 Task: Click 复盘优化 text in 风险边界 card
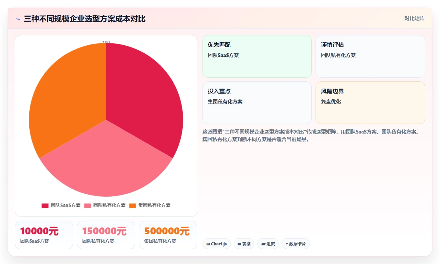click(331, 102)
